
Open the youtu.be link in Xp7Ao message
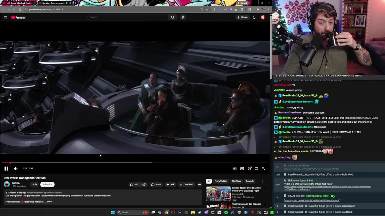click(312, 200)
